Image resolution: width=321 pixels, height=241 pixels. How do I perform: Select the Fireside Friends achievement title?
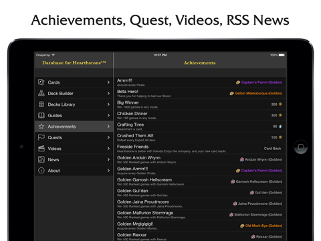coord(133,147)
